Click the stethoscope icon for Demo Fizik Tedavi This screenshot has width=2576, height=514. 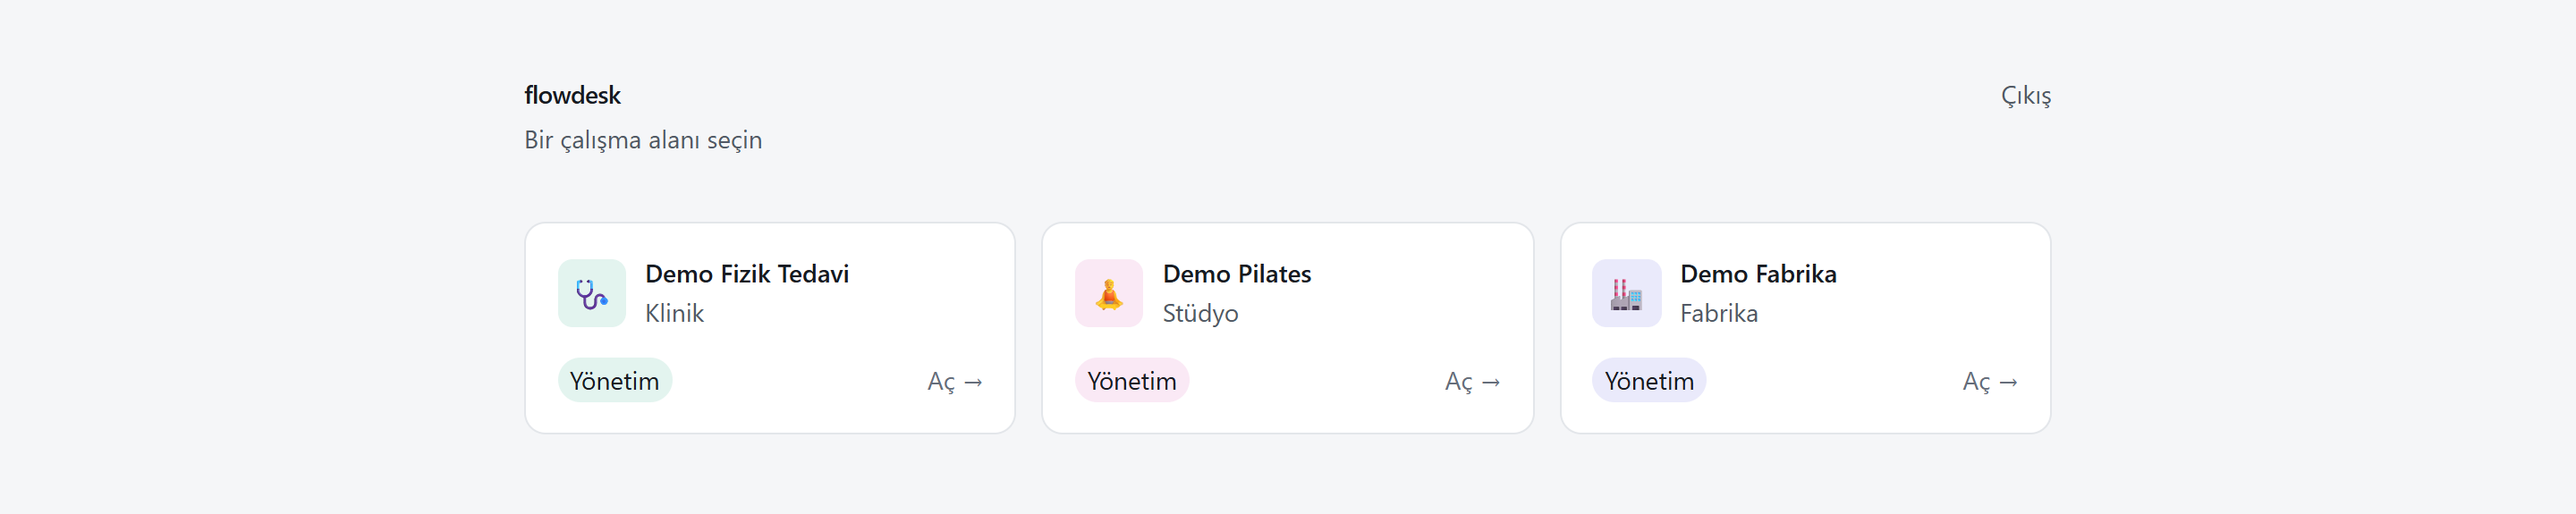point(591,293)
